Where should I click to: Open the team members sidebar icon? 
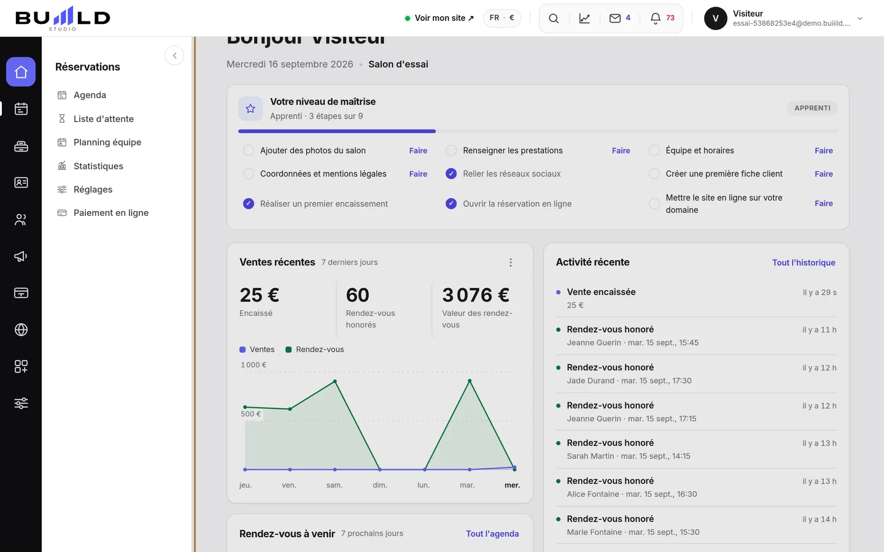point(21,220)
